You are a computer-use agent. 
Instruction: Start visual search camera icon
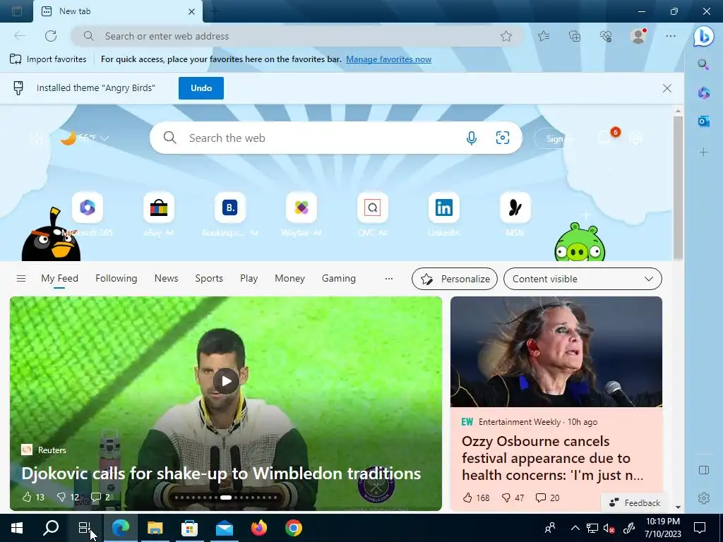point(502,138)
